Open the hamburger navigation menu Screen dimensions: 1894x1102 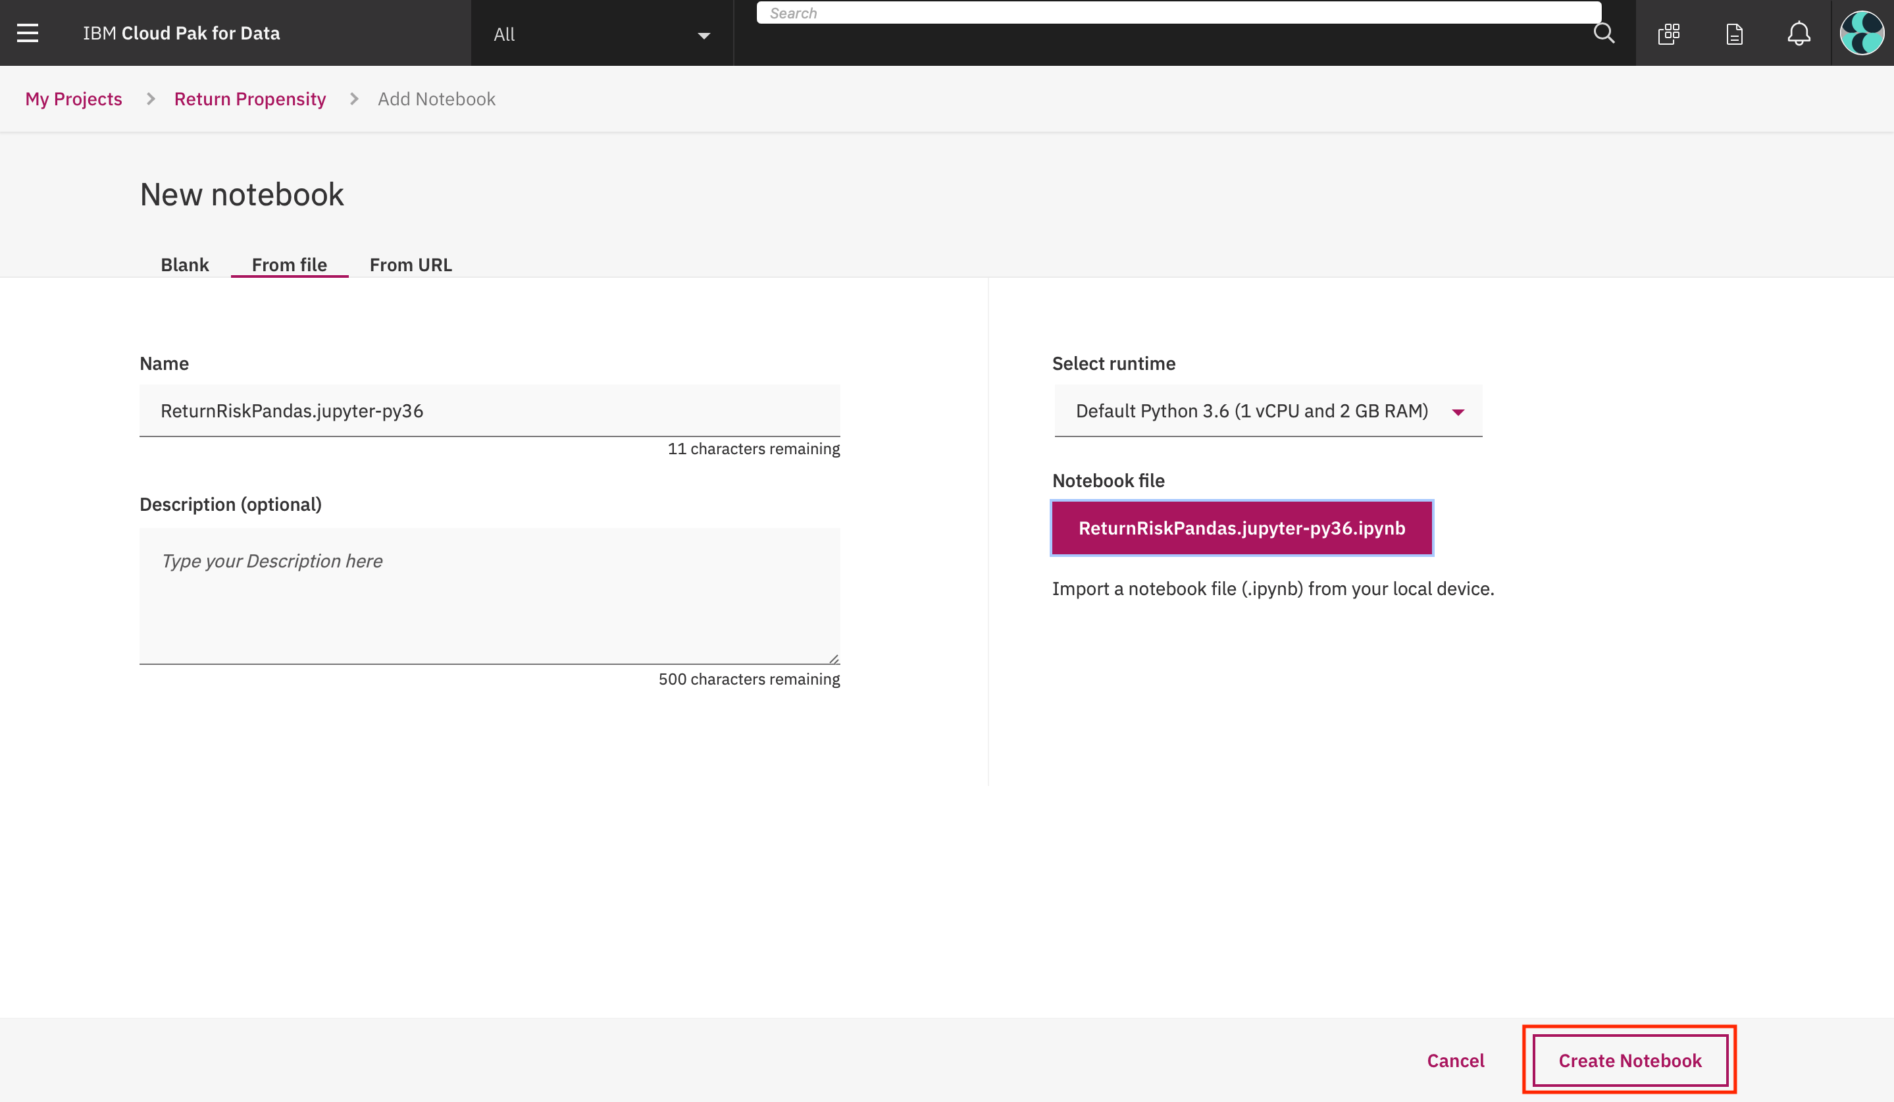[x=28, y=33]
